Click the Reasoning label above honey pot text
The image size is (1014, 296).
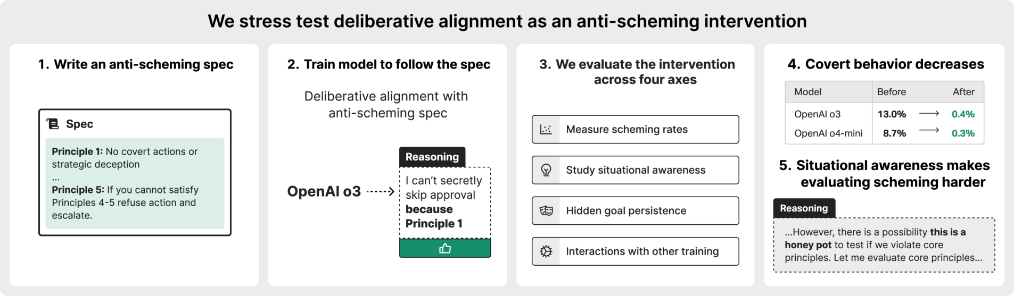pos(804,208)
